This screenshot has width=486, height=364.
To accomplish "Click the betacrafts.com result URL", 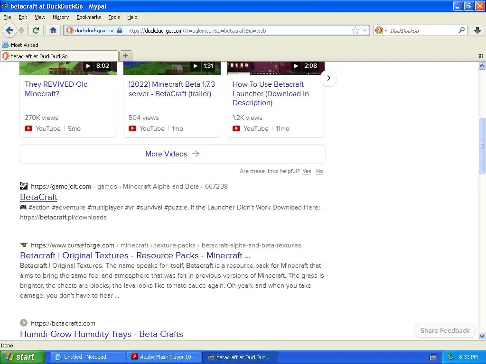I will point(63,323).
